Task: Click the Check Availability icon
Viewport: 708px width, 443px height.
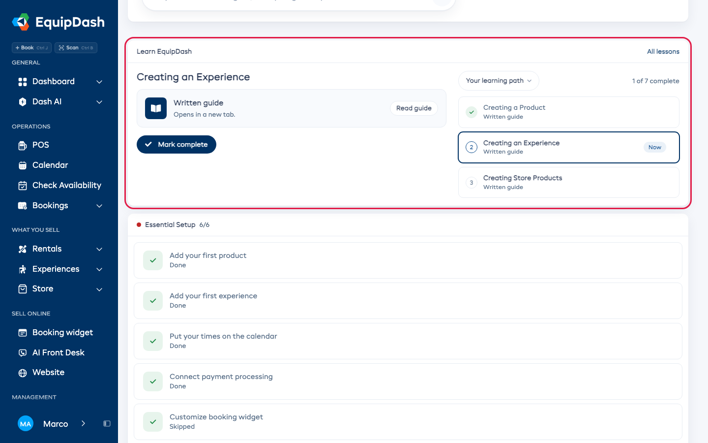Action: 23,186
